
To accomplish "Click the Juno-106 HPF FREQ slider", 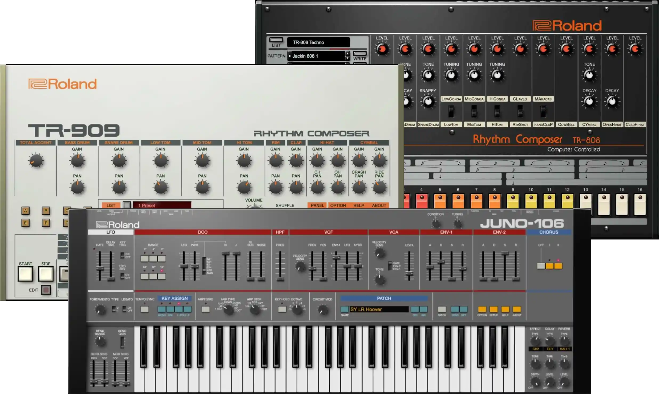I will point(280,279).
